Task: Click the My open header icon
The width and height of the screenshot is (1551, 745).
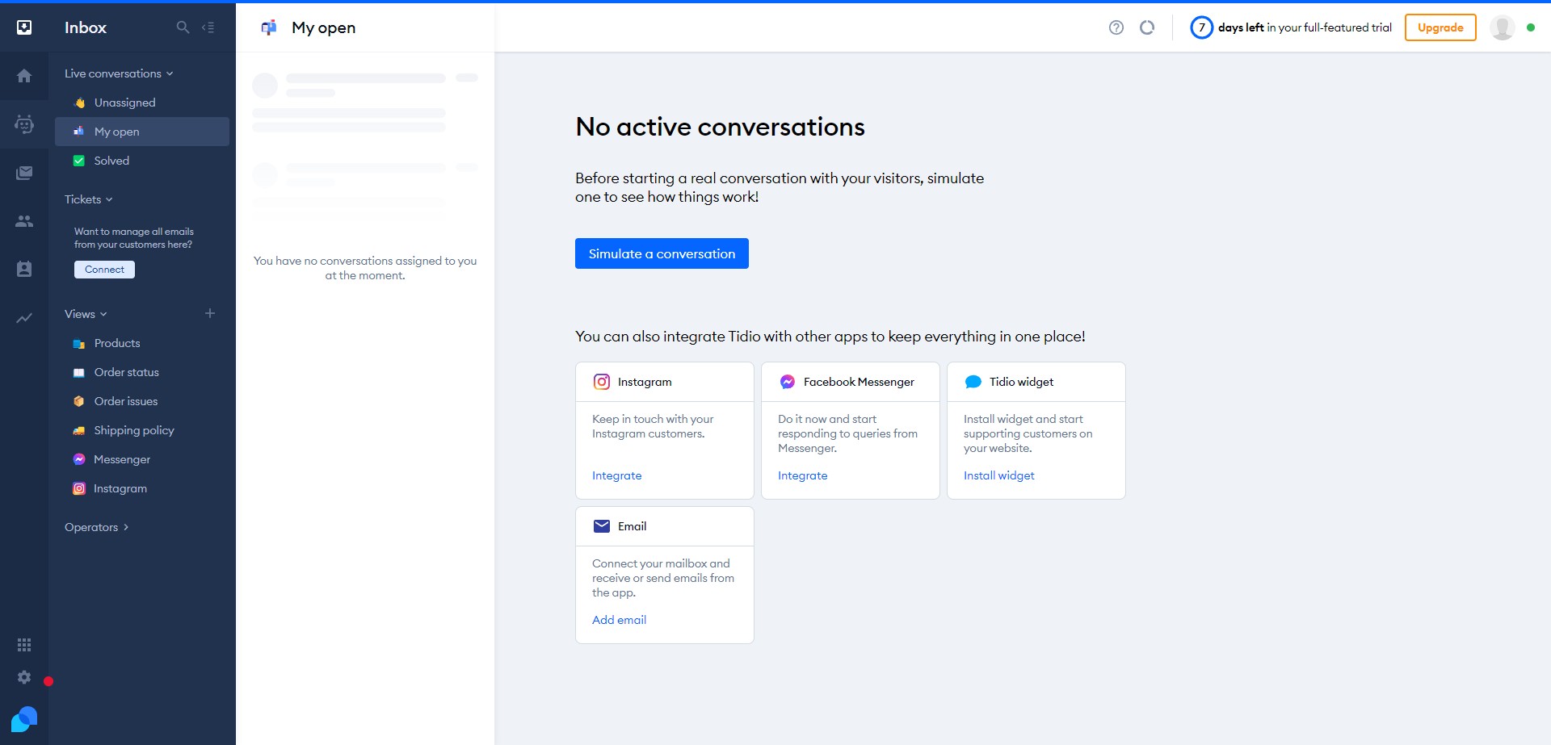Action: coord(269,27)
